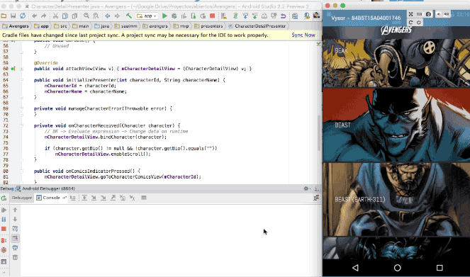Toggle soft-wrap in the console

pyautogui.click(x=15, y=229)
